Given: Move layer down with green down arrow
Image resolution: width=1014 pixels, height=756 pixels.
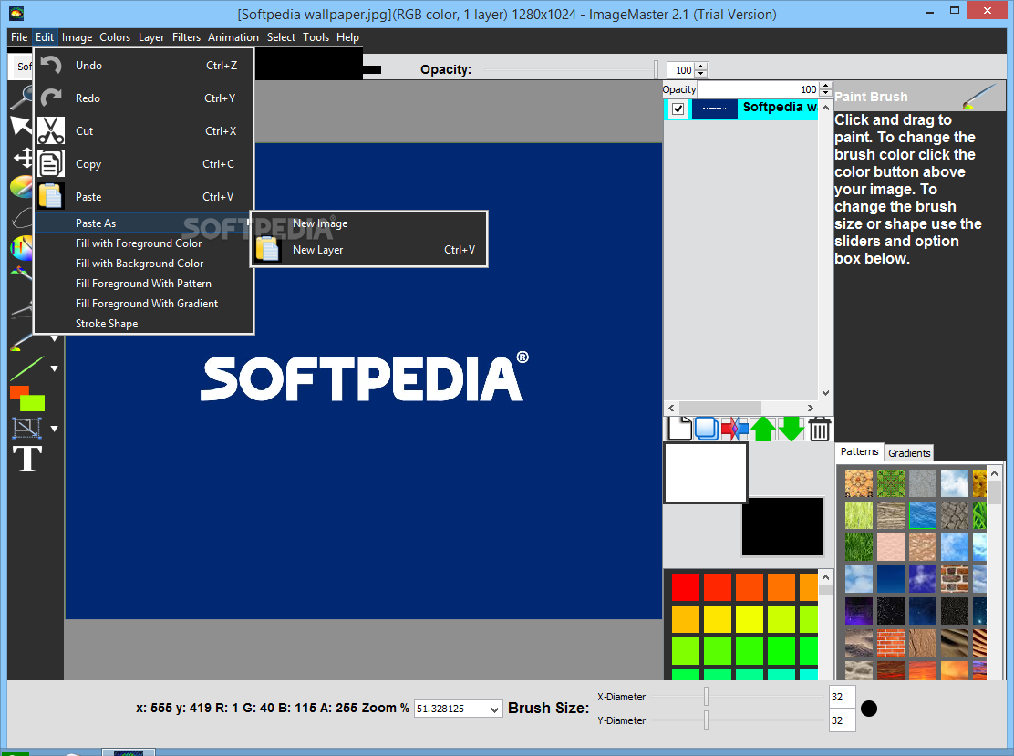Looking at the screenshot, I should tap(791, 429).
